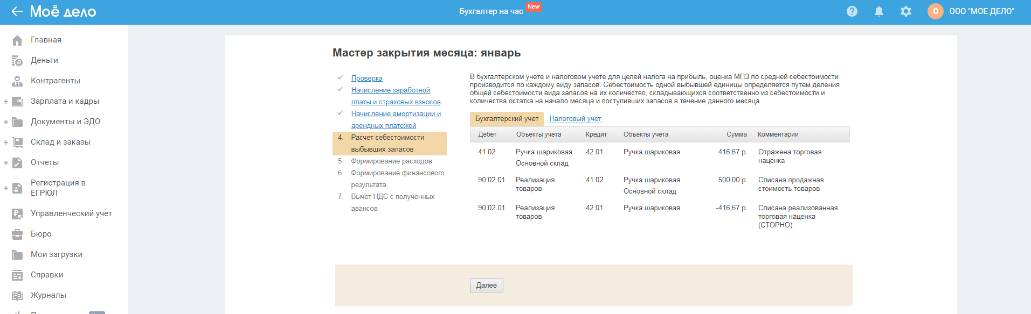Expand Регистрация в ЕГРЮЛ plus sign
This screenshot has height=314, width=1031.
click(5, 188)
